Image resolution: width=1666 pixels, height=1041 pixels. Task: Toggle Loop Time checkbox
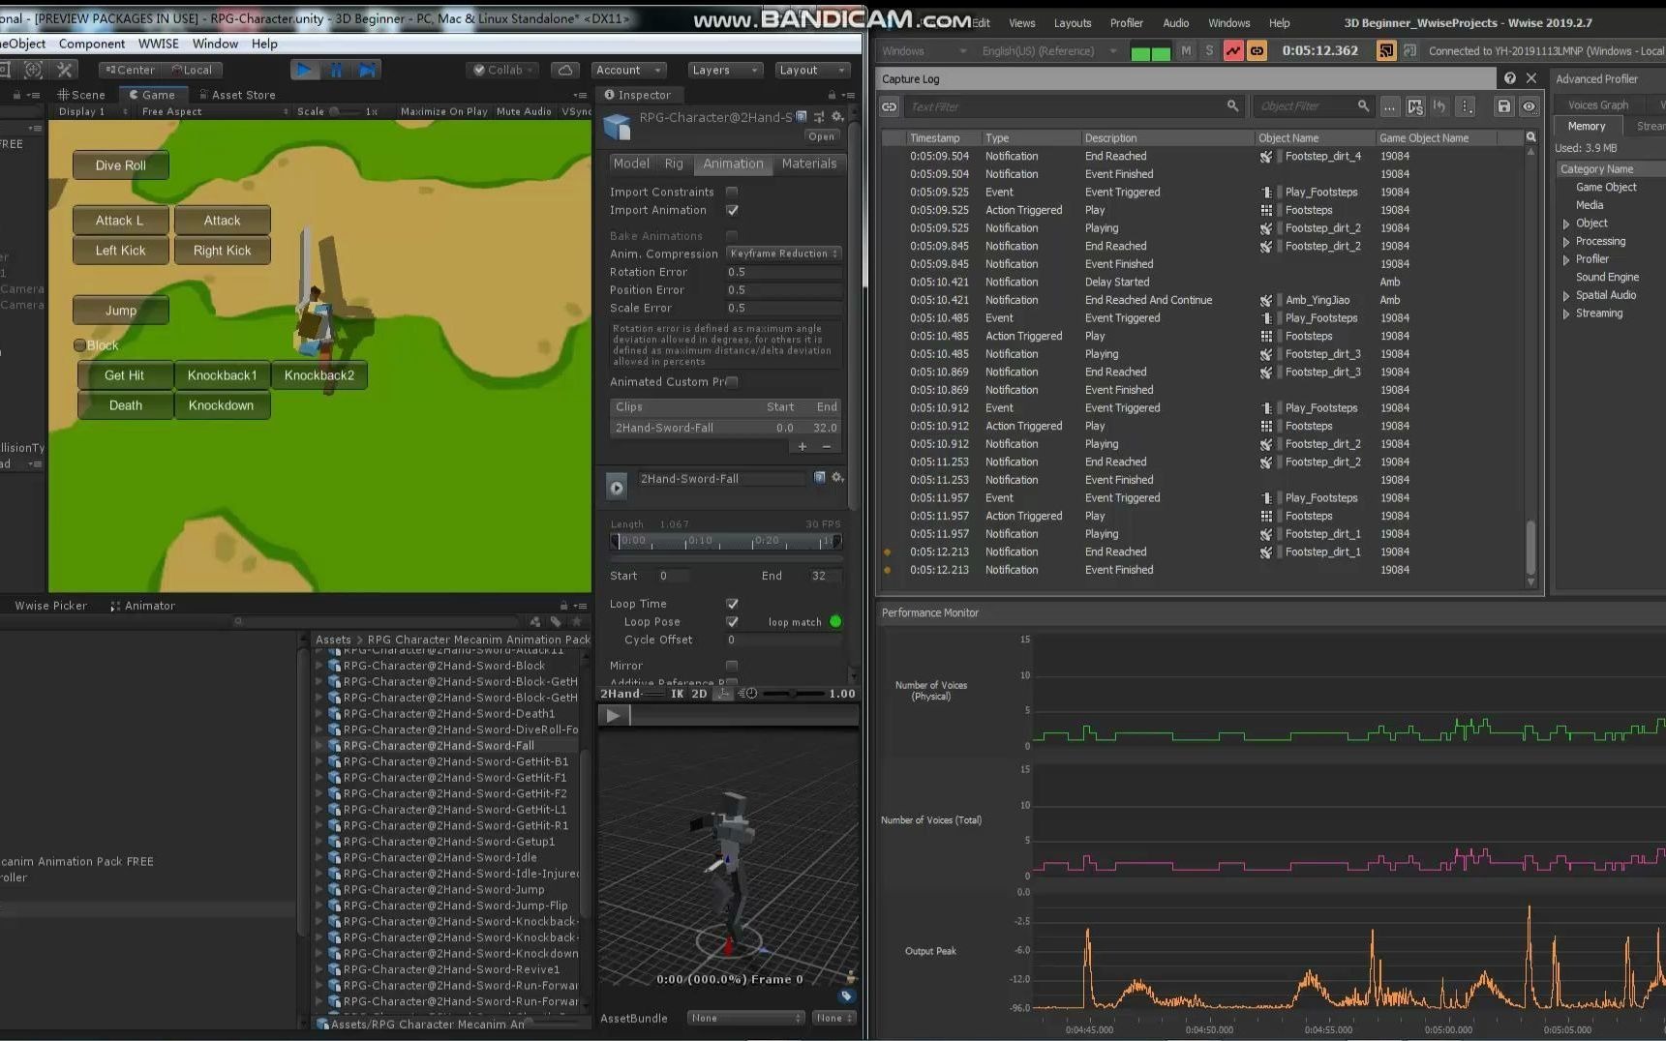732,604
